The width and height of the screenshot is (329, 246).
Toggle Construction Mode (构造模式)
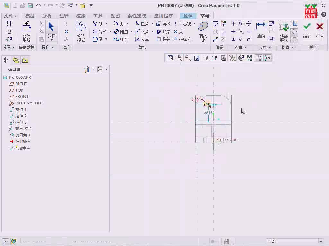(81, 32)
